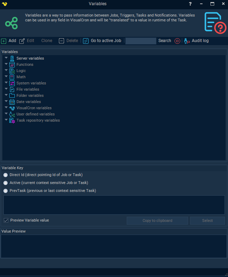The height and width of the screenshot is (277, 228).
Task: Open the document help icon at top right
Action: [215, 23]
